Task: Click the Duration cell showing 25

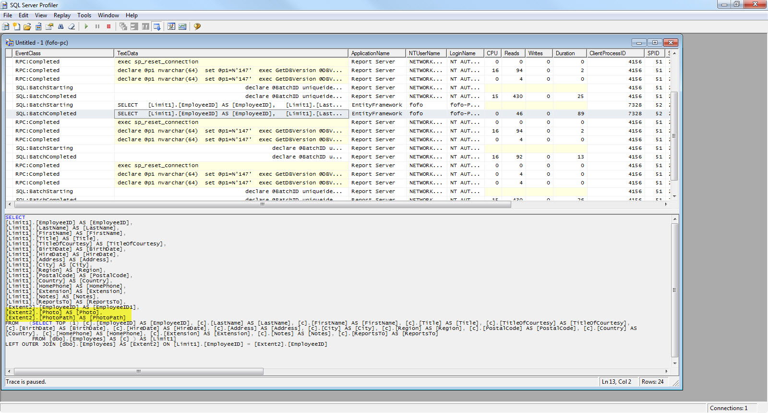Action: (570, 96)
